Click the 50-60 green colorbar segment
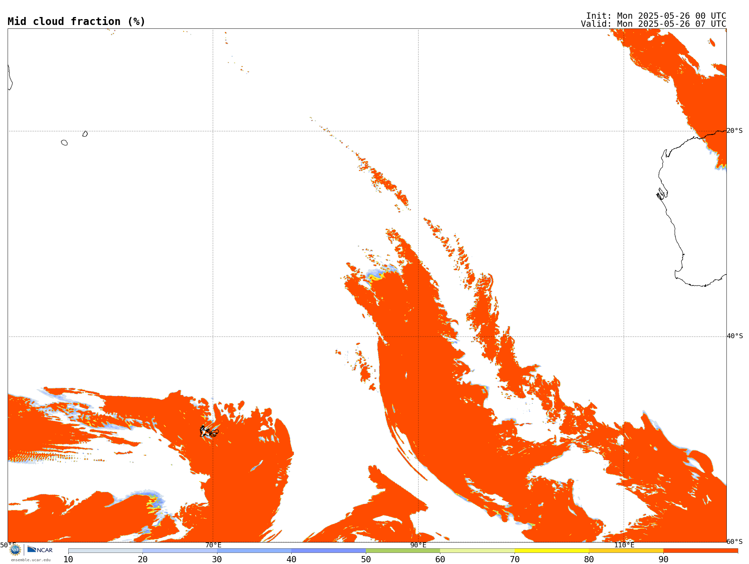Viewport: 749px width, 564px height. tap(403, 550)
